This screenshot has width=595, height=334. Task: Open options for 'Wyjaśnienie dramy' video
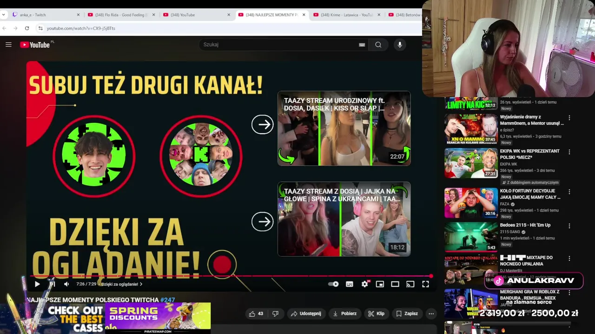click(x=569, y=118)
